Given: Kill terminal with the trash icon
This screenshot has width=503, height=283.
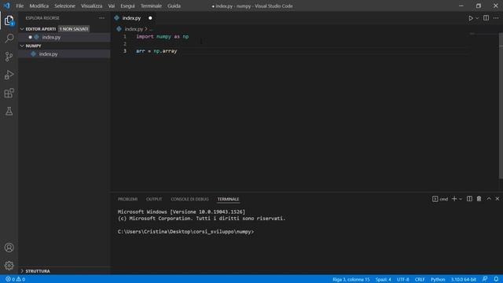Looking at the screenshot, I should 479,199.
